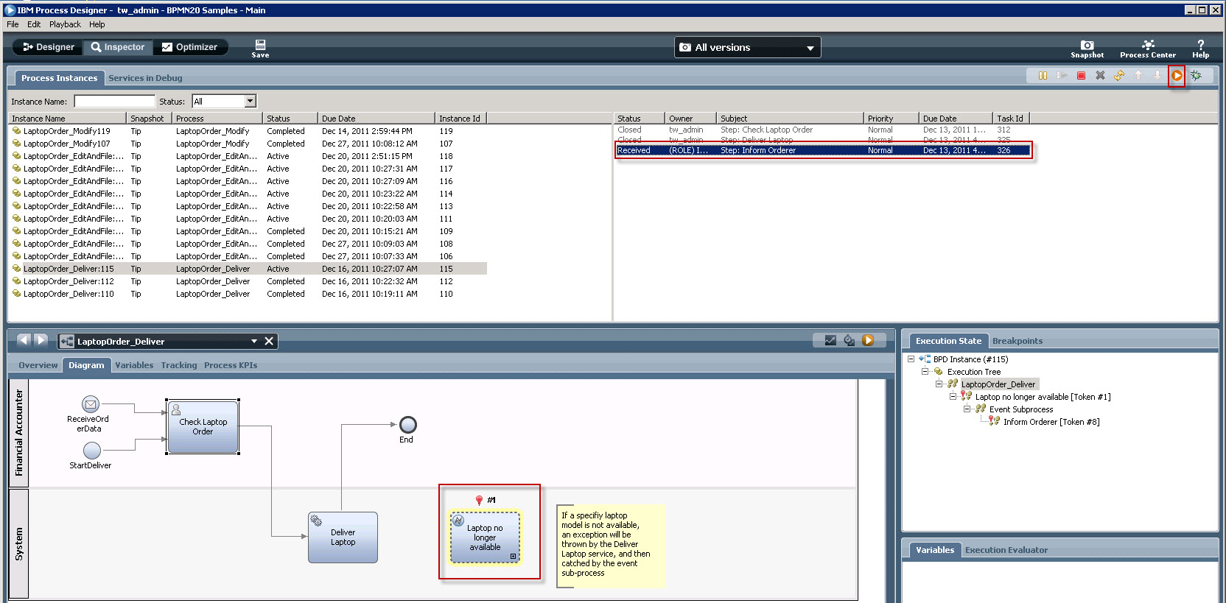Refresh instances with the yellow arrows icon
1226x603 pixels.
click(1119, 75)
